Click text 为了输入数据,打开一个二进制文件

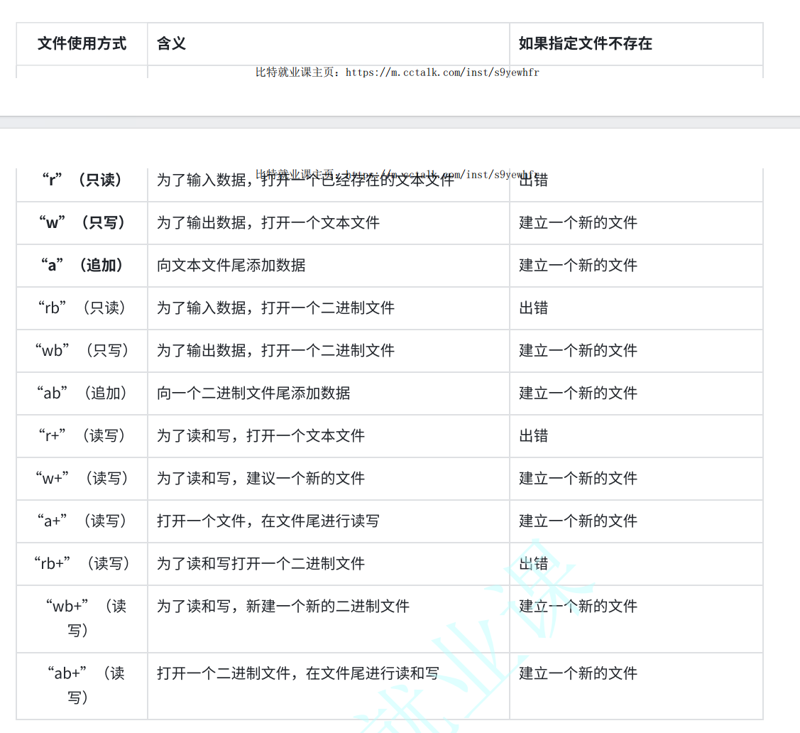point(275,308)
